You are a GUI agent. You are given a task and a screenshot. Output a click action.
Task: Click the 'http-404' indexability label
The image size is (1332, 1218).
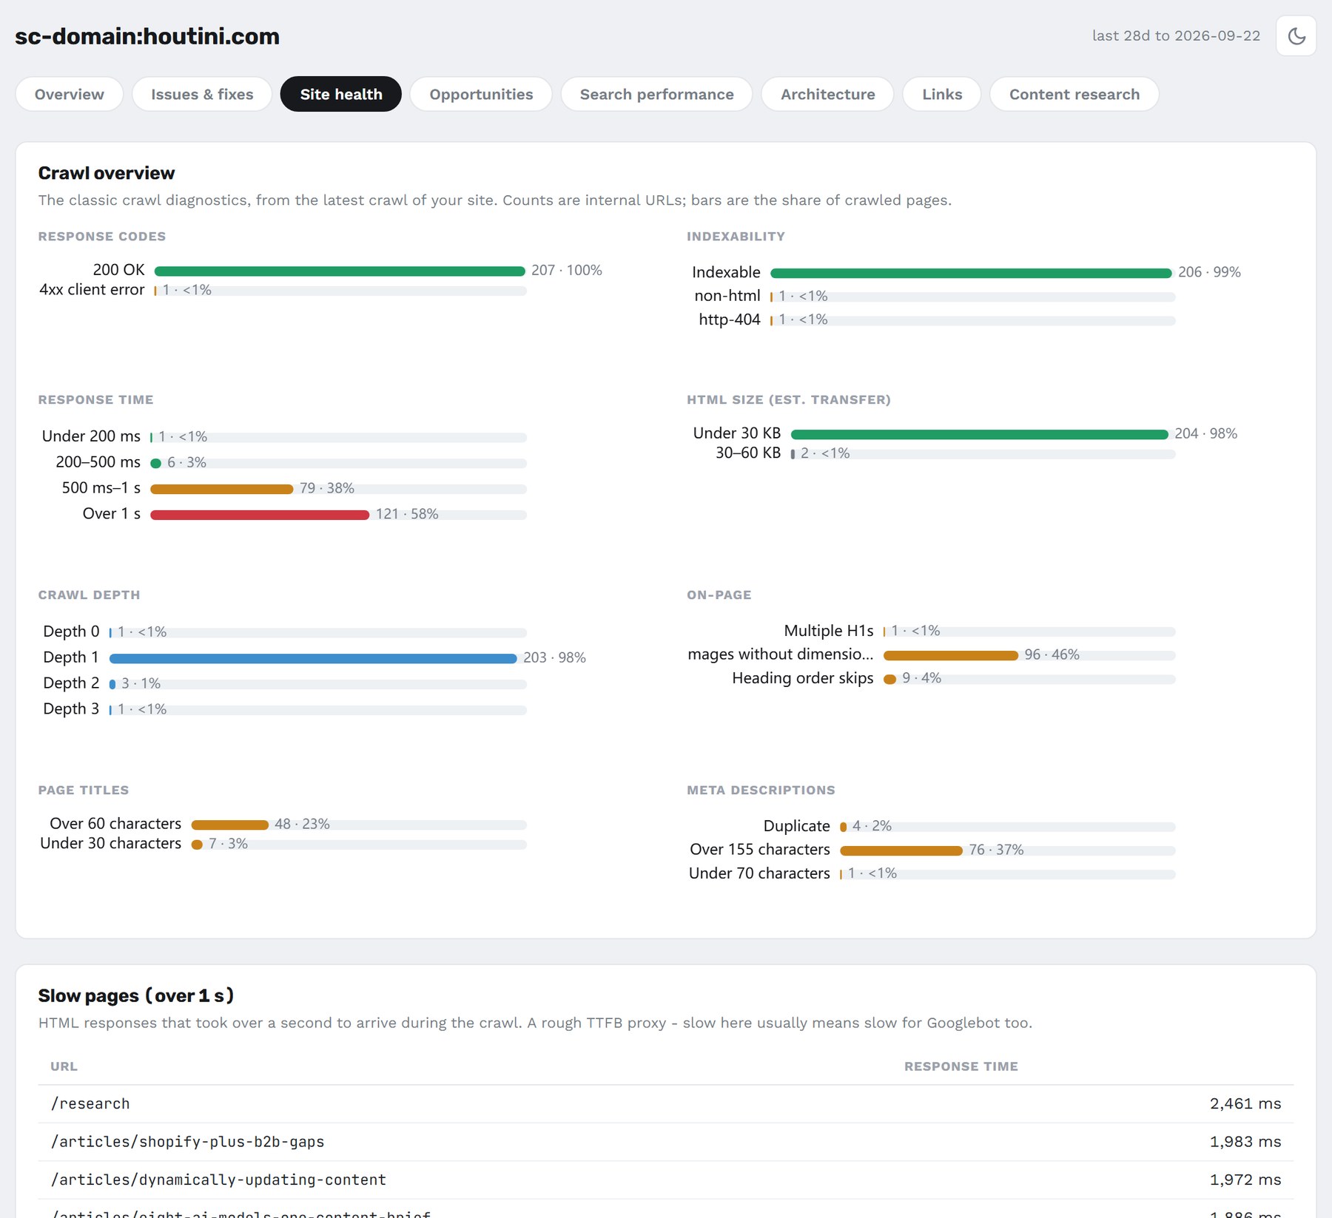click(x=730, y=319)
